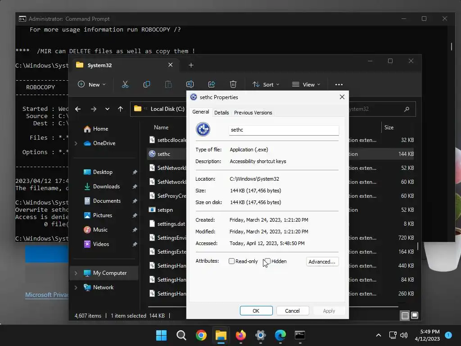Click the Share icon in Explorer toolbar
Image resolution: width=461 pixels, height=346 pixels.
coord(212,84)
